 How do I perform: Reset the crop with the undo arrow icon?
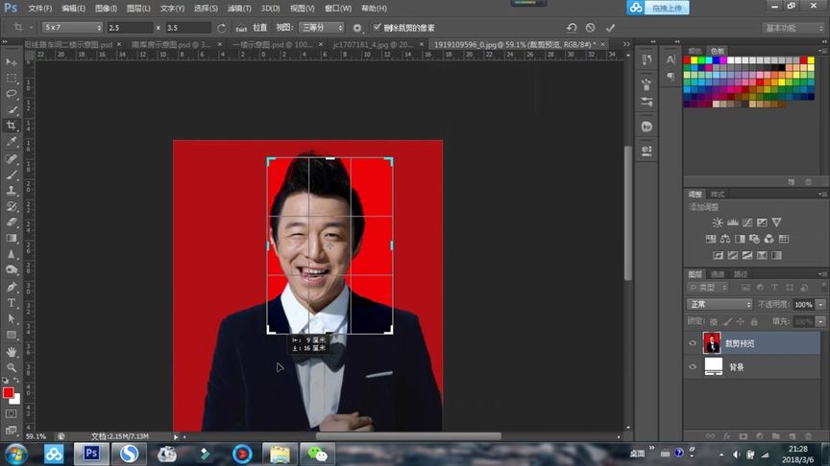coord(572,28)
